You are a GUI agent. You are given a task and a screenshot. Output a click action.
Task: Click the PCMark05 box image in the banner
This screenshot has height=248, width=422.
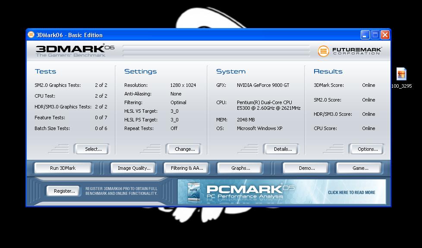point(194,192)
